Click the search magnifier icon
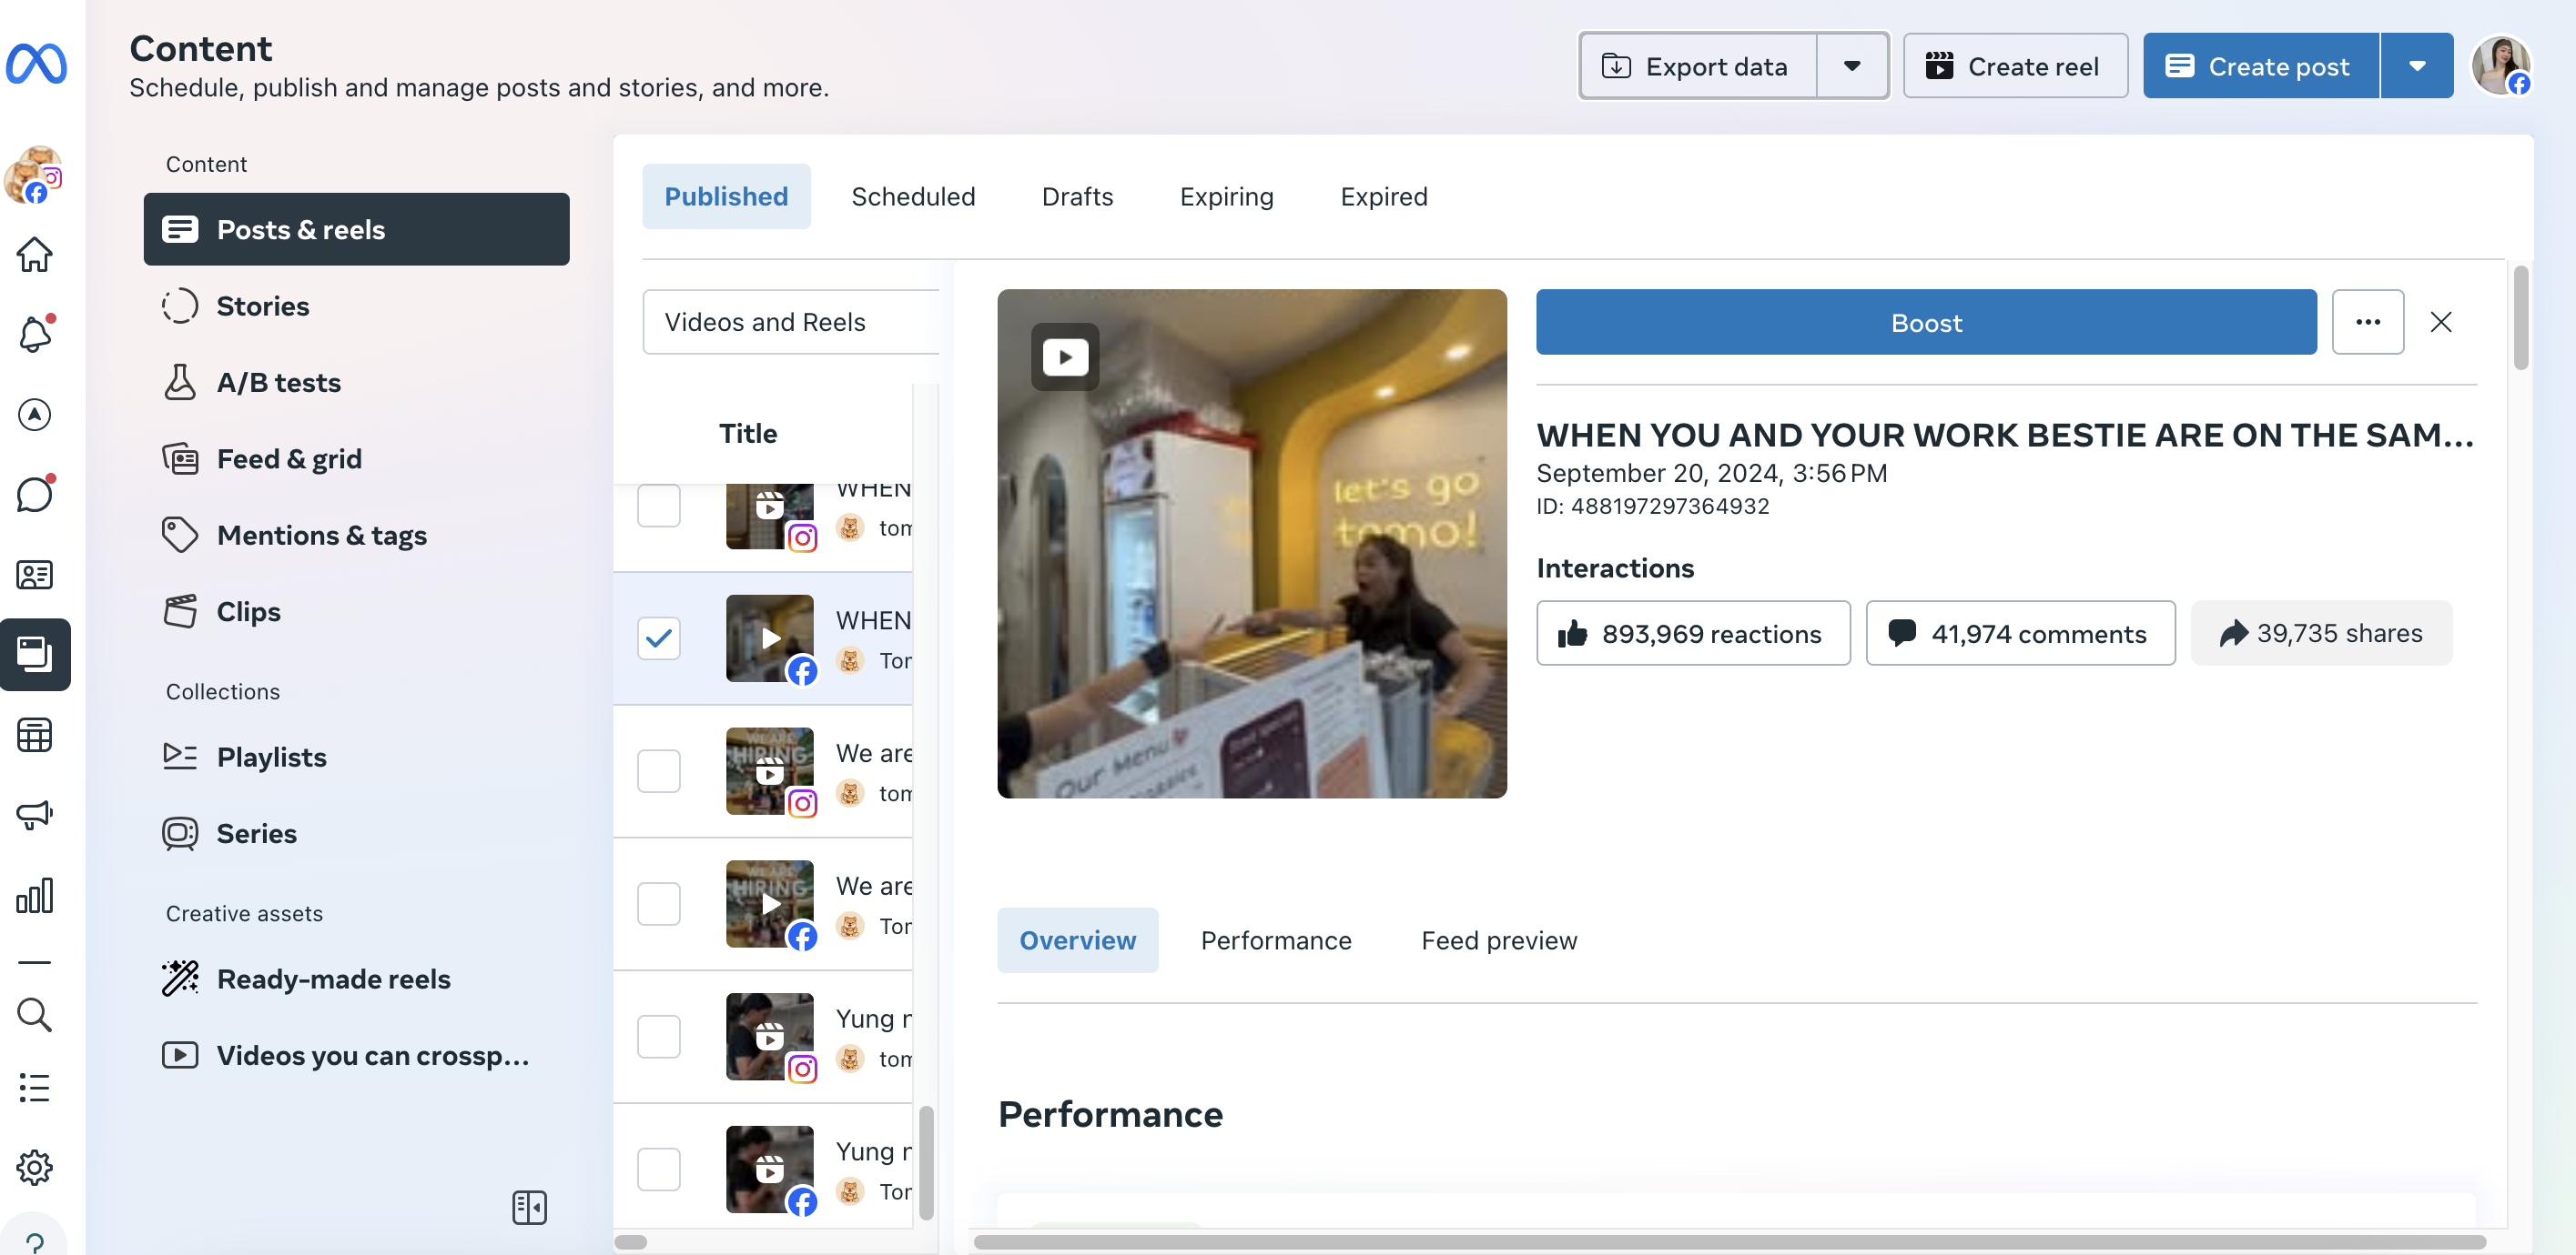Viewport: 2576px width, 1255px height. [x=34, y=1014]
